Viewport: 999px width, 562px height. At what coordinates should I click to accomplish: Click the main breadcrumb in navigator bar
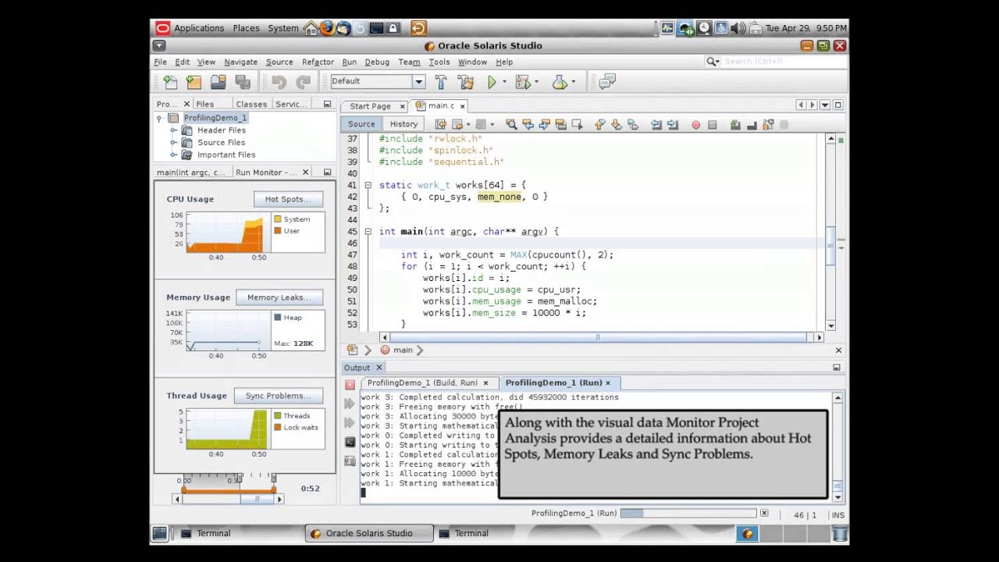[x=403, y=350]
